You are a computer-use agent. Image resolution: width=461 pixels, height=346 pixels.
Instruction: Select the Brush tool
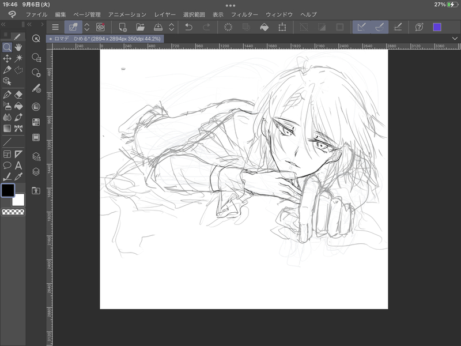coord(18,117)
